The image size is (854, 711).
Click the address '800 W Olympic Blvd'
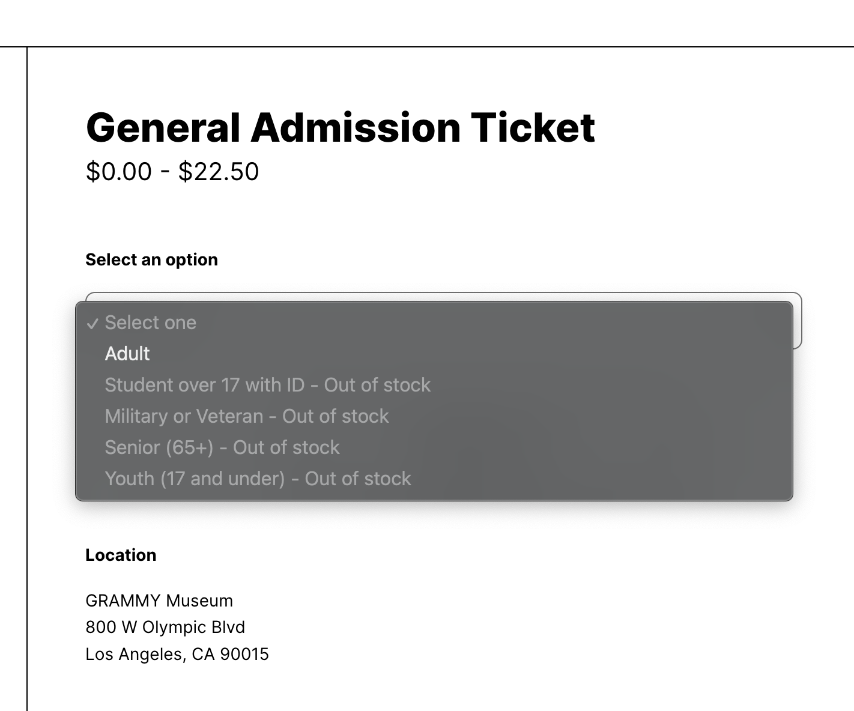pos(165,627)
